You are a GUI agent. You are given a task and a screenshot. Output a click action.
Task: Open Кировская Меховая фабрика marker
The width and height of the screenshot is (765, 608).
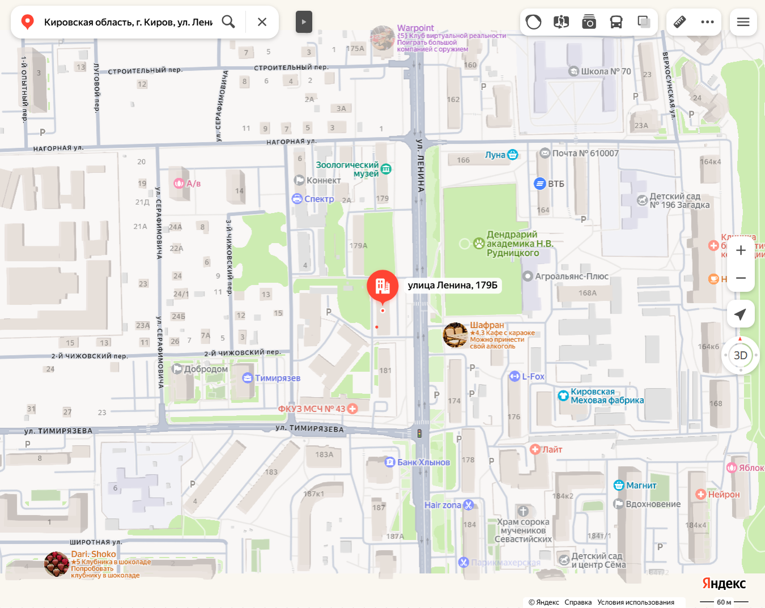point(563,396)
